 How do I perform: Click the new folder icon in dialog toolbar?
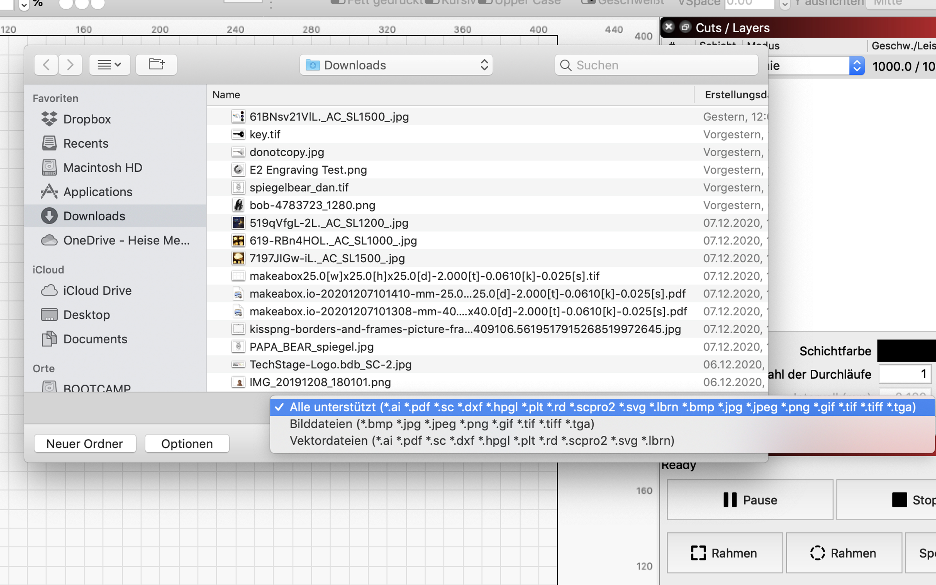point(156,65)
